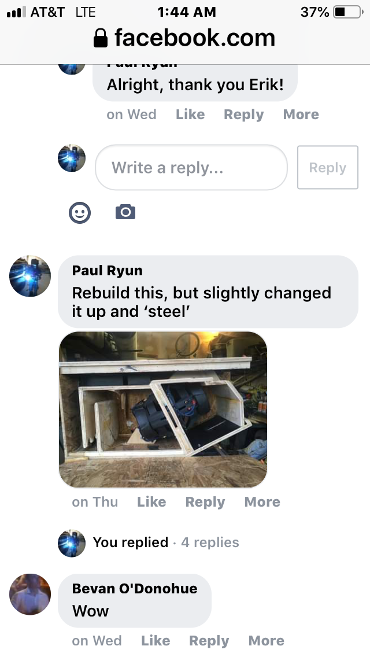Like the 'Alright, thank you Erik!' comment

click(190, 114)
